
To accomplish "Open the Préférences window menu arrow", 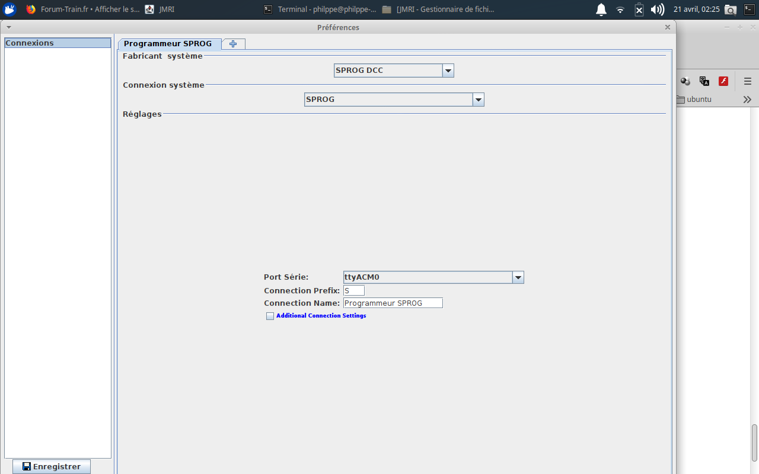I will point(9,27).
